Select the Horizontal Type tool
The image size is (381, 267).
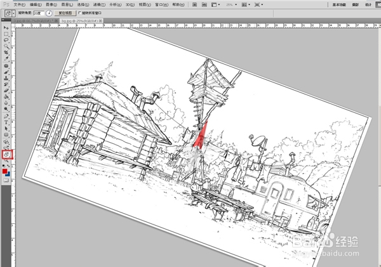(x=6, y=122)
